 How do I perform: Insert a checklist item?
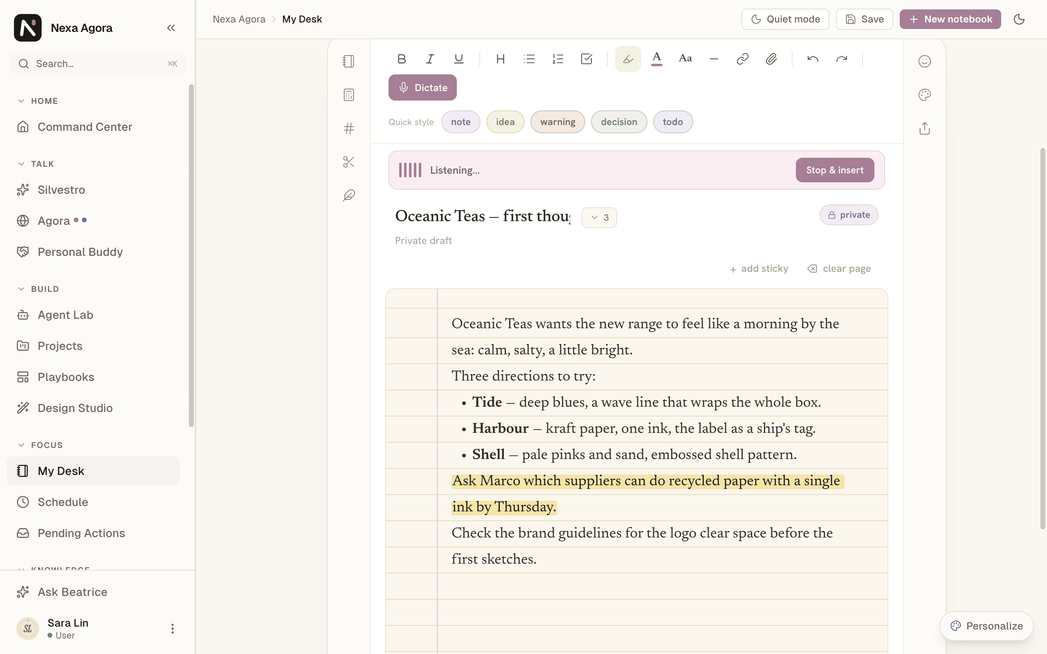click(586, 59)
